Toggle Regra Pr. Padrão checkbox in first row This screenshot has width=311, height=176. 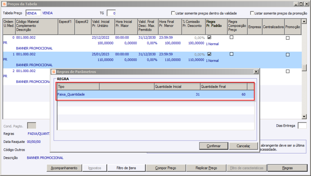(210, 38)
